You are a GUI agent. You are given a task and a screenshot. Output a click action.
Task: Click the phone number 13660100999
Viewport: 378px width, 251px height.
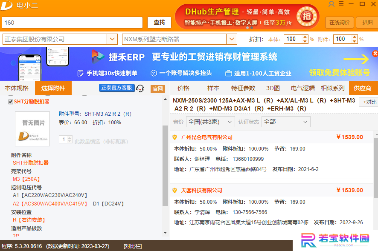[248, 159]
